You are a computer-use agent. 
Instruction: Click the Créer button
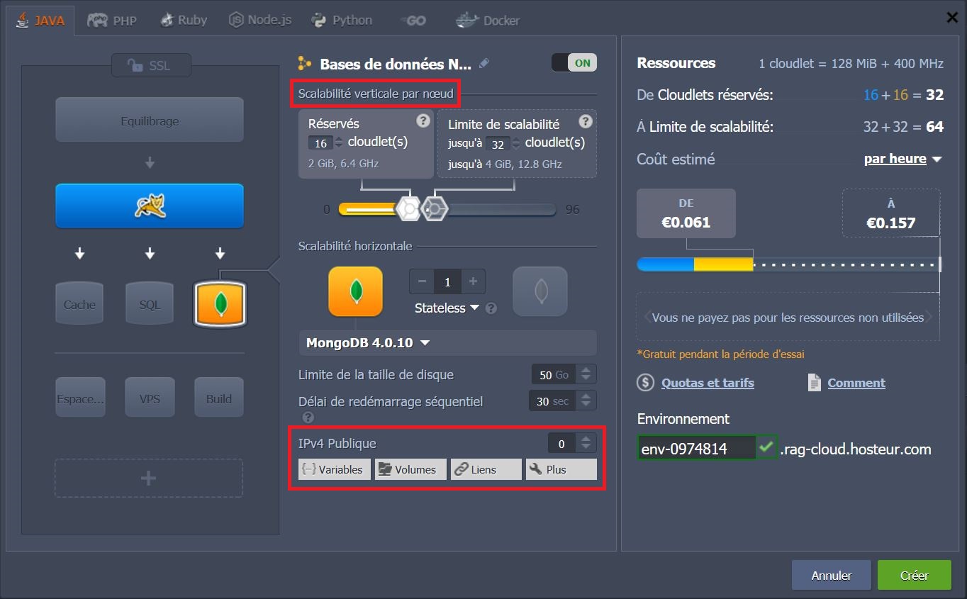point(914,575)
